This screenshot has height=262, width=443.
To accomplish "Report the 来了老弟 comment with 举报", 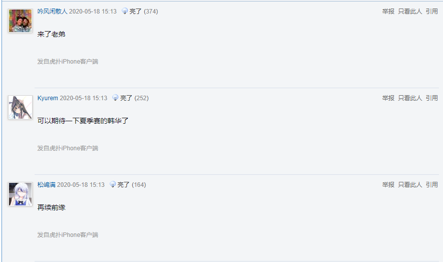I will click(388, 12).
